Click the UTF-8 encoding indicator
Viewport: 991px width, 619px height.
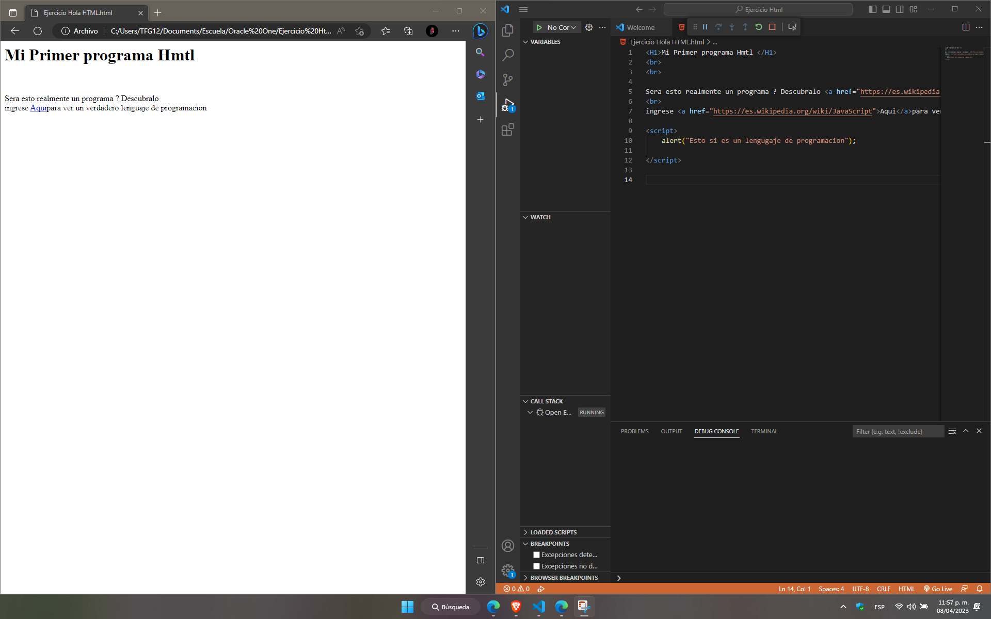point(860,589)
